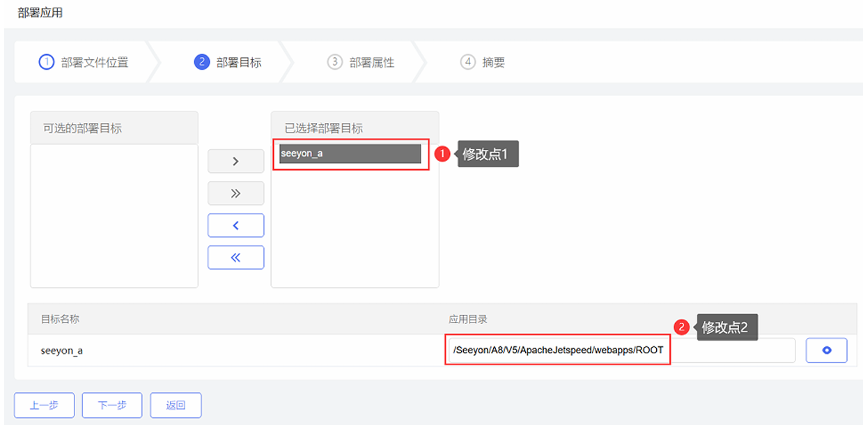The height and width of the screenshot is (425, 863).
Task: Click the 部署应用 page title
Action: coord(40,13)
